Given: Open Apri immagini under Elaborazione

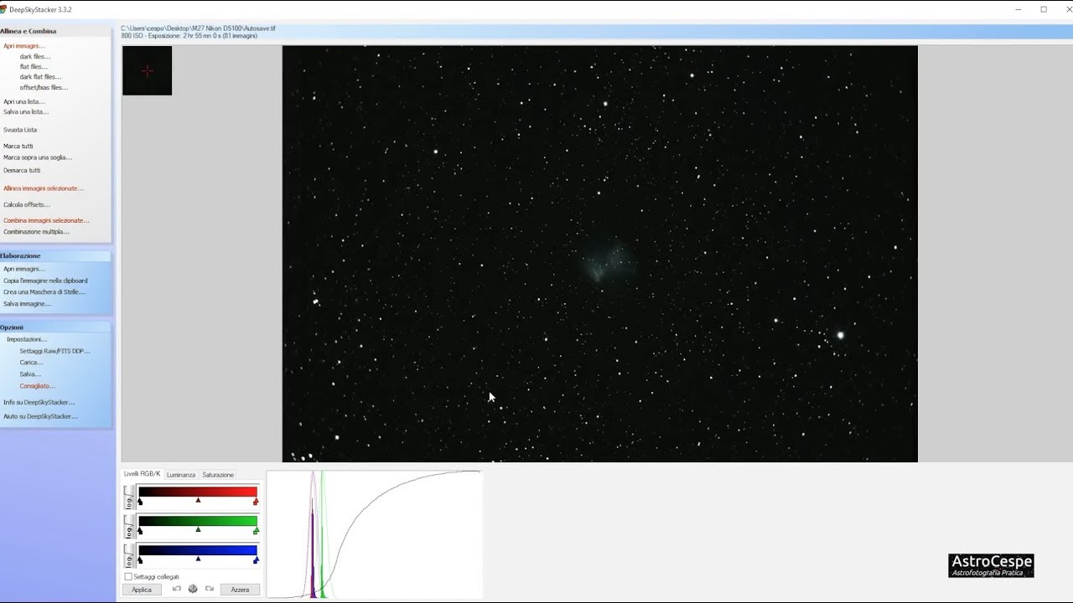Looking at the screenshot, I should (x=23, y=269).
